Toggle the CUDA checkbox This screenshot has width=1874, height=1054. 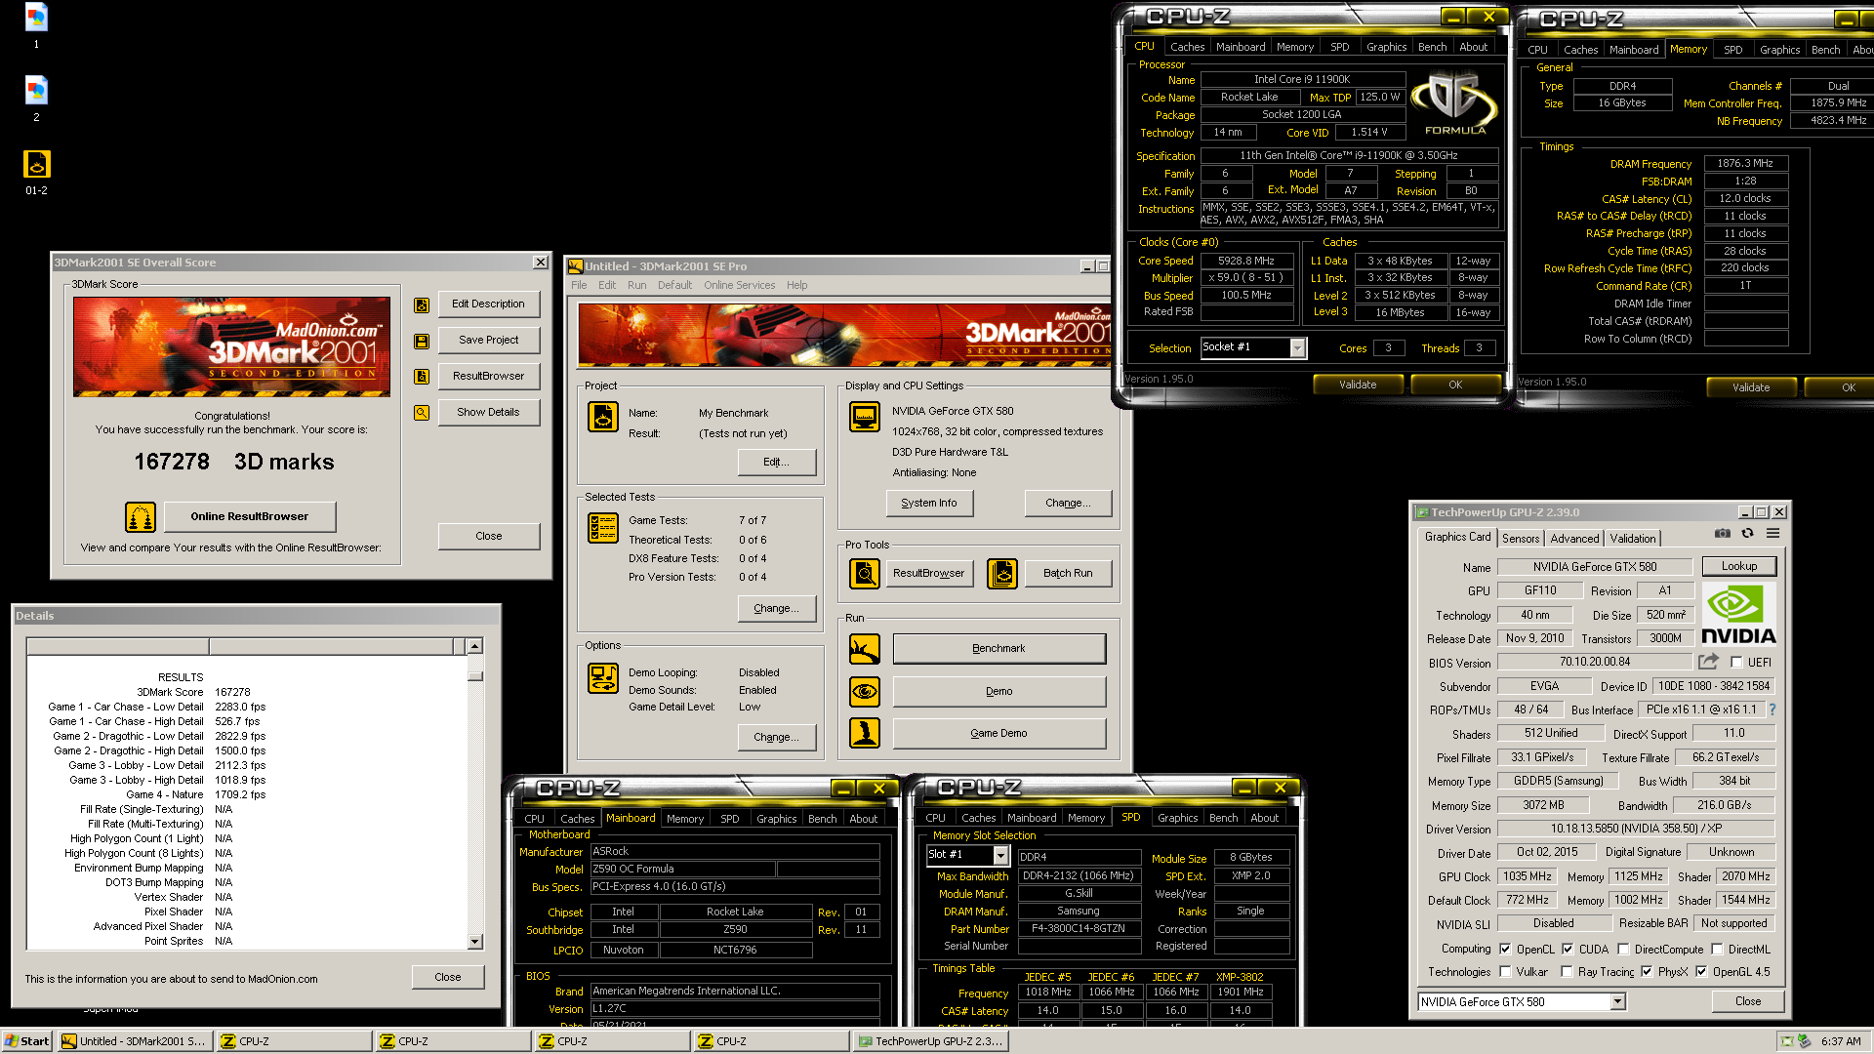tap(1568, 949)
